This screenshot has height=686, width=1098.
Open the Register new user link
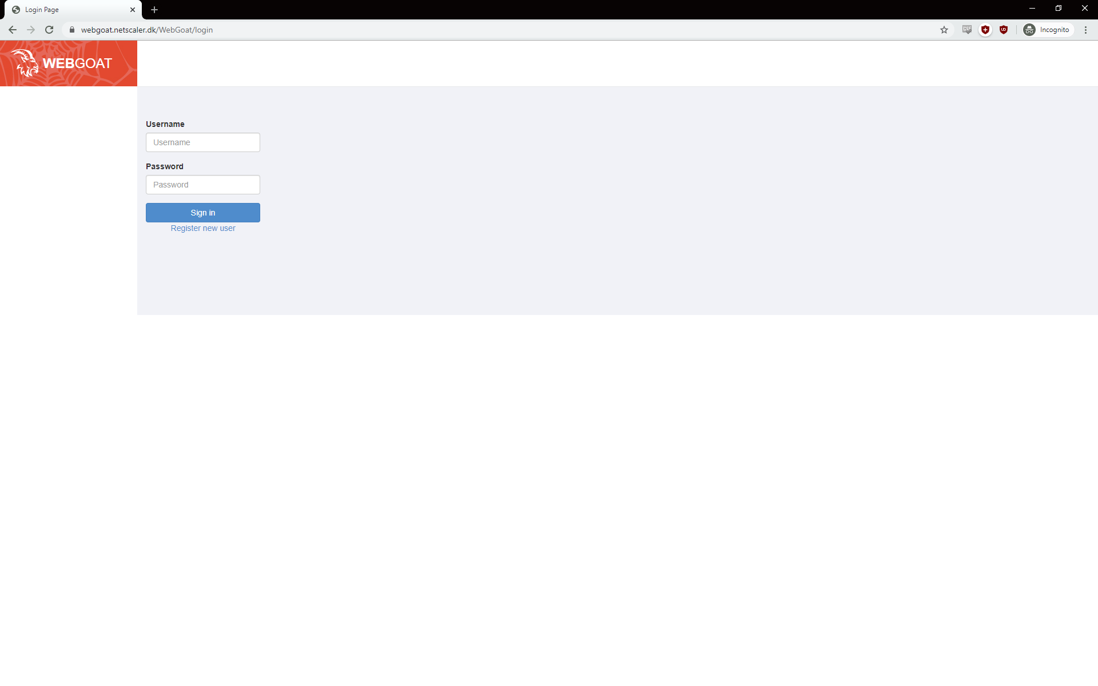tap(203, 228)
